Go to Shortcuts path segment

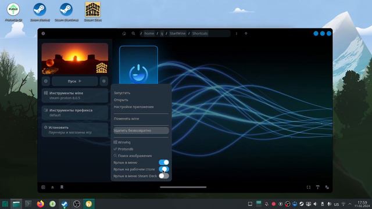tap(200, 34)
